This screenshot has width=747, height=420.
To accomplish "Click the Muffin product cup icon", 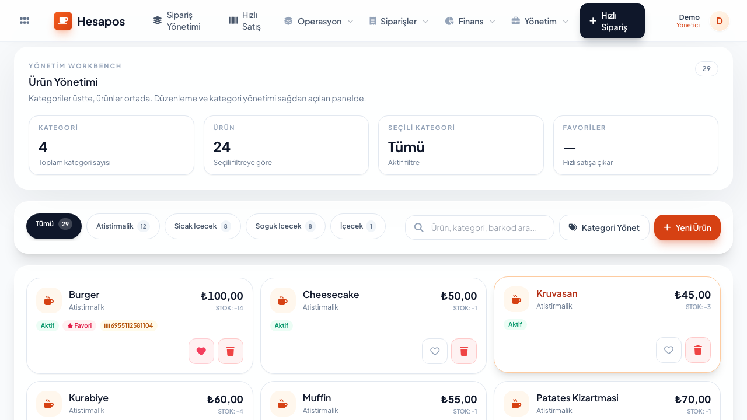I will [x=283, y=404].
